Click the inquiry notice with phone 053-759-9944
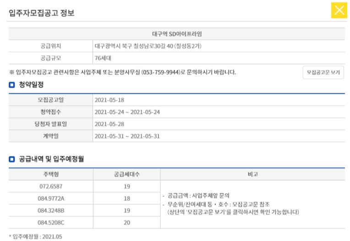 pyautogui.click(x=122, y=72)
